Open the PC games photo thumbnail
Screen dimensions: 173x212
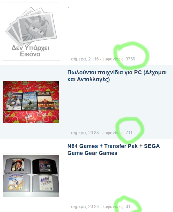31,102
